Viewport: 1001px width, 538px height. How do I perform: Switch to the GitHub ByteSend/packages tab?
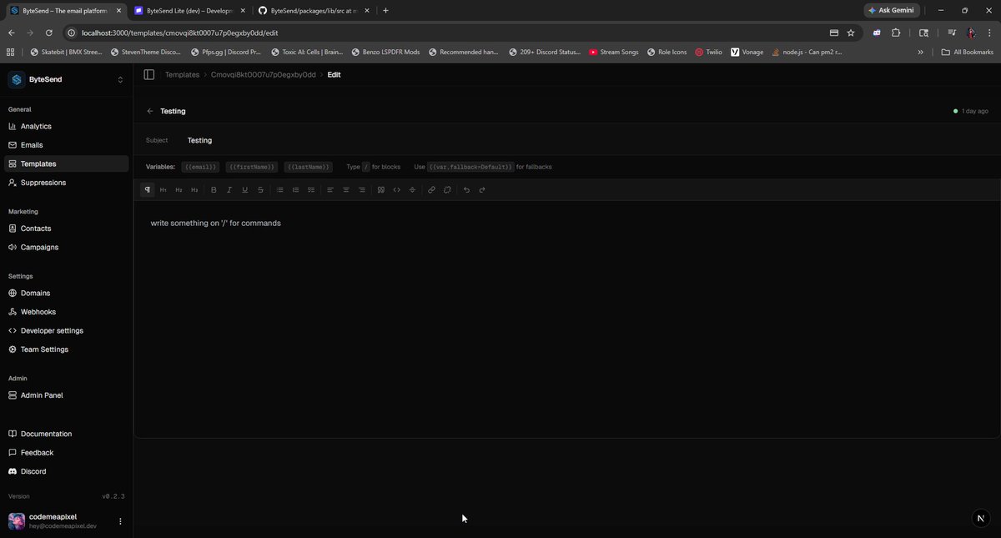pos(315,10)
